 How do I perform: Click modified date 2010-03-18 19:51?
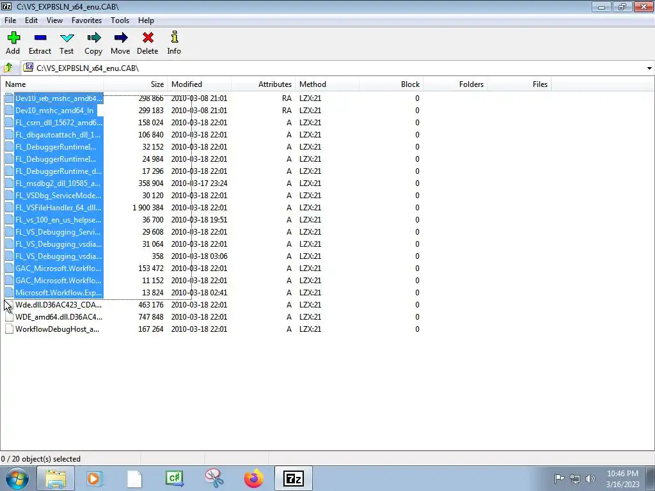[200, 220]
